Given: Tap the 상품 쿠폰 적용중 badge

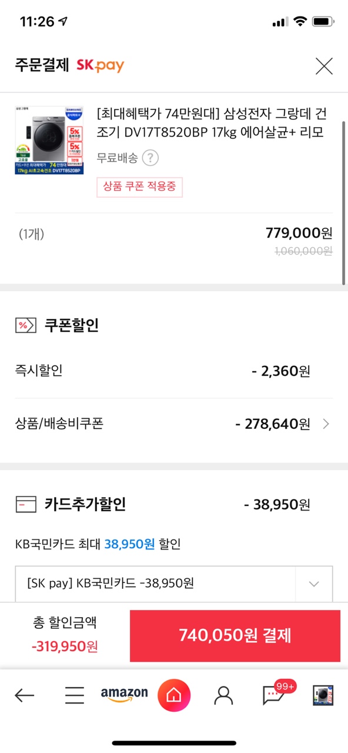Looking at the screenshot, I should (x=140, y=186).
